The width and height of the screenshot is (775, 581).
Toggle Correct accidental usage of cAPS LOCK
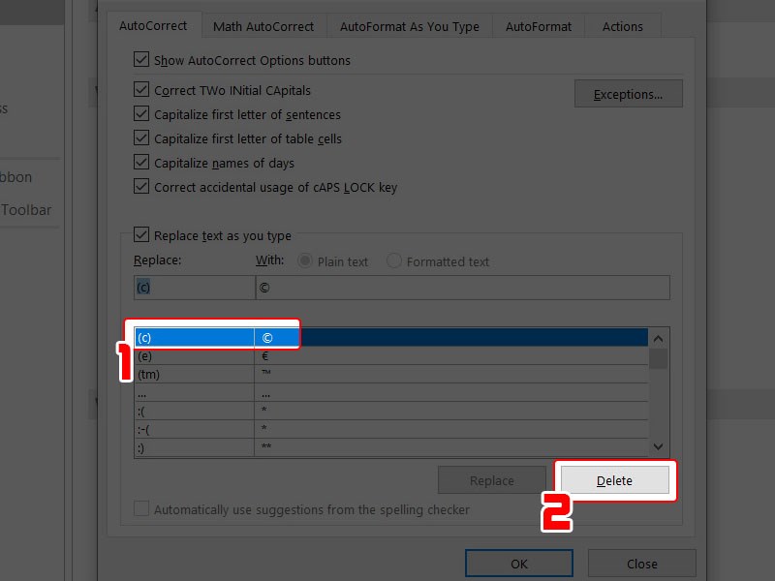pyautogui.click(x=141, y=187)
